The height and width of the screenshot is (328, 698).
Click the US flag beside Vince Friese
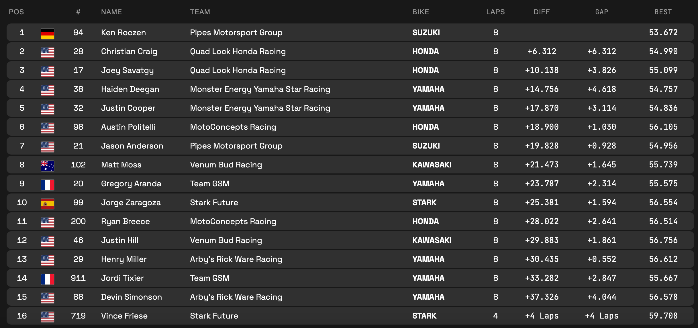pyautogui.click(x=47, y=317)
